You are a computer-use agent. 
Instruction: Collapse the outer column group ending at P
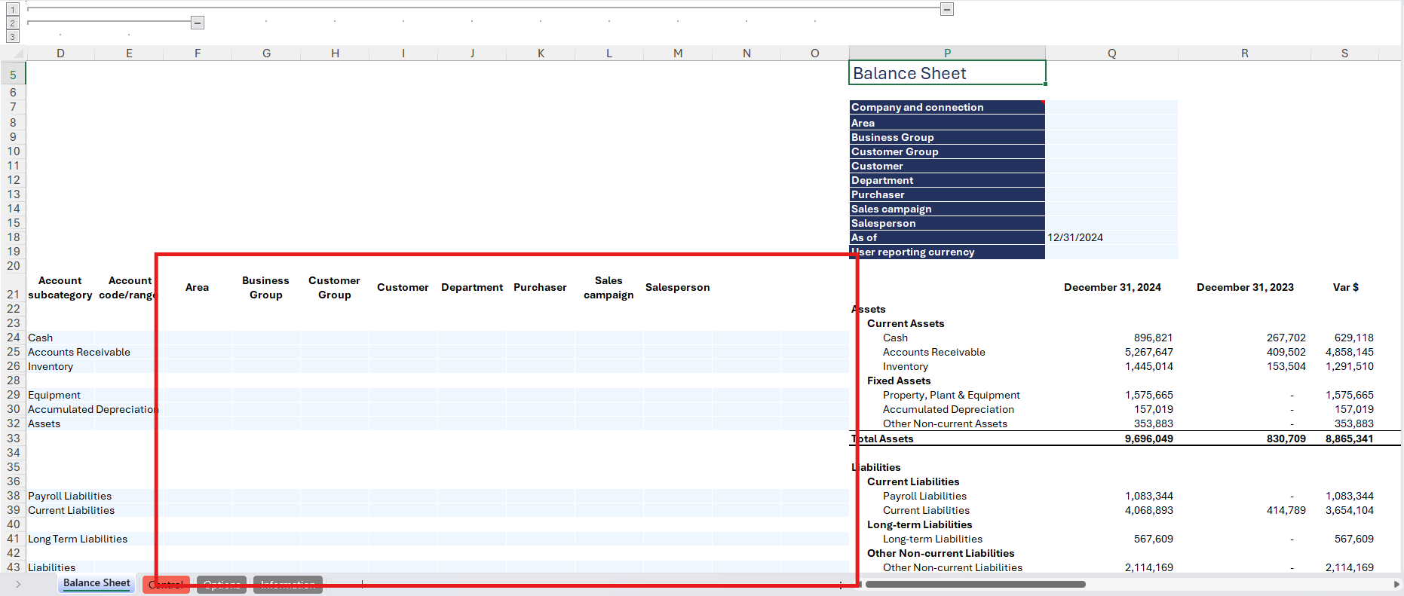pos(947,9)
